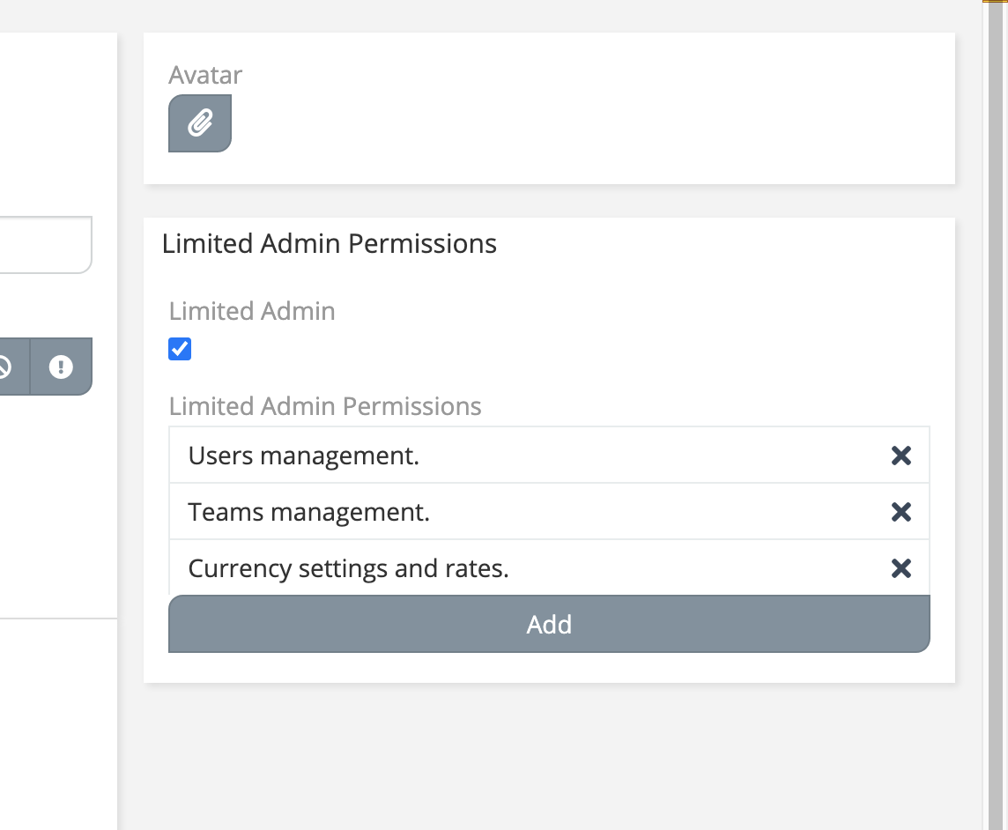Screen dimensions: 1008x830
Task: Remove Currency settings and rates permission
Action: pos(901,568)
